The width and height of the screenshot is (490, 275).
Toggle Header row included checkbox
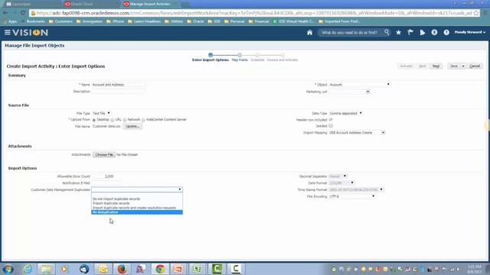click(331, 120)
